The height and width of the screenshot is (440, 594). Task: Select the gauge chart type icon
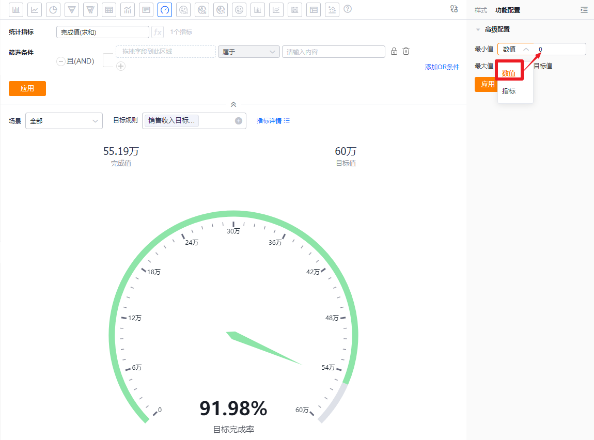(164, 10)
